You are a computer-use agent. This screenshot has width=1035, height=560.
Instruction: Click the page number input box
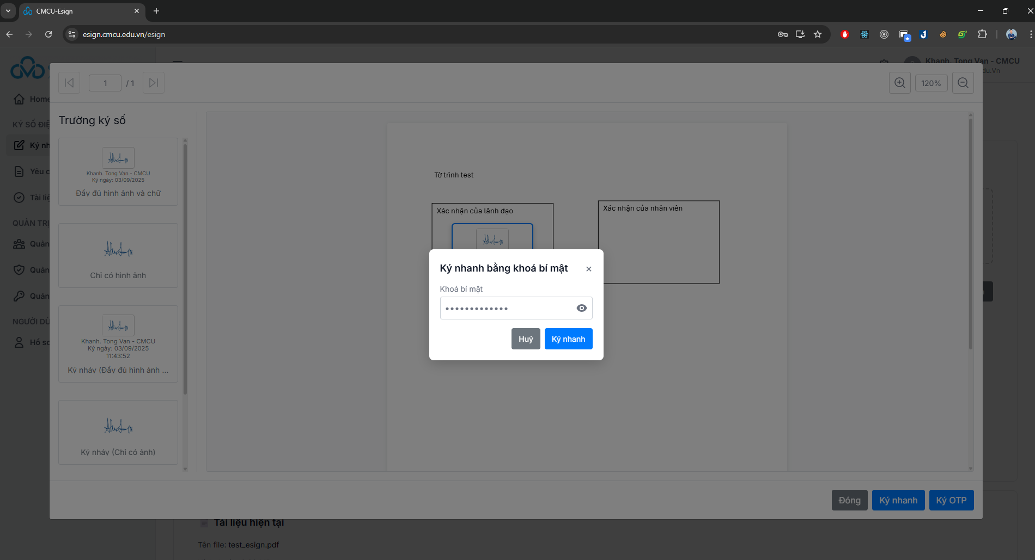coord(105,83)
